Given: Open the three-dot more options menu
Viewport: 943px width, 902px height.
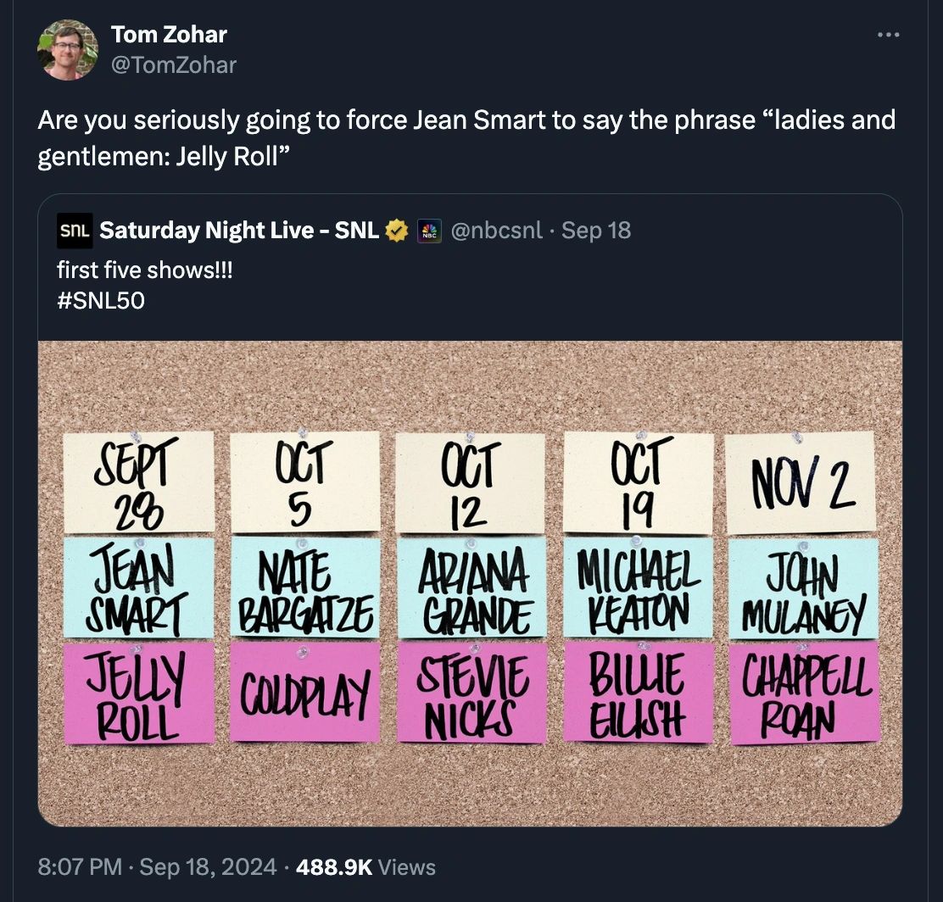Looking at the screenshot, I should click(x=888, y=36).
